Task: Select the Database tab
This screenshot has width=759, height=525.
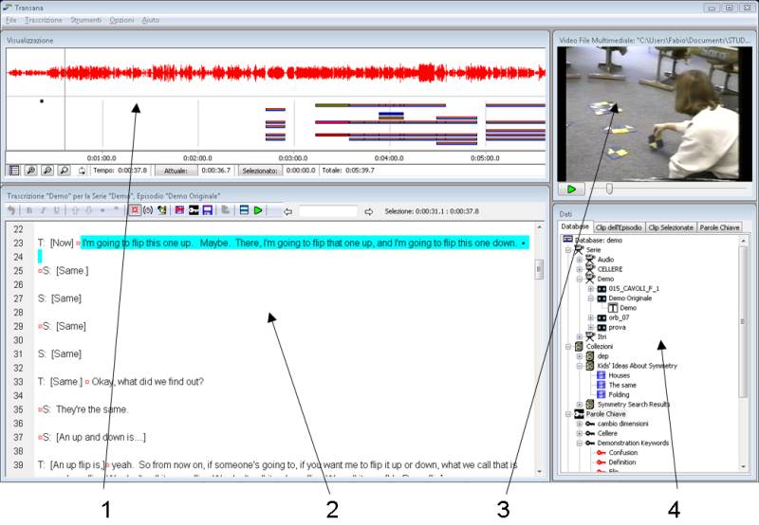Action: coord(575,226)
